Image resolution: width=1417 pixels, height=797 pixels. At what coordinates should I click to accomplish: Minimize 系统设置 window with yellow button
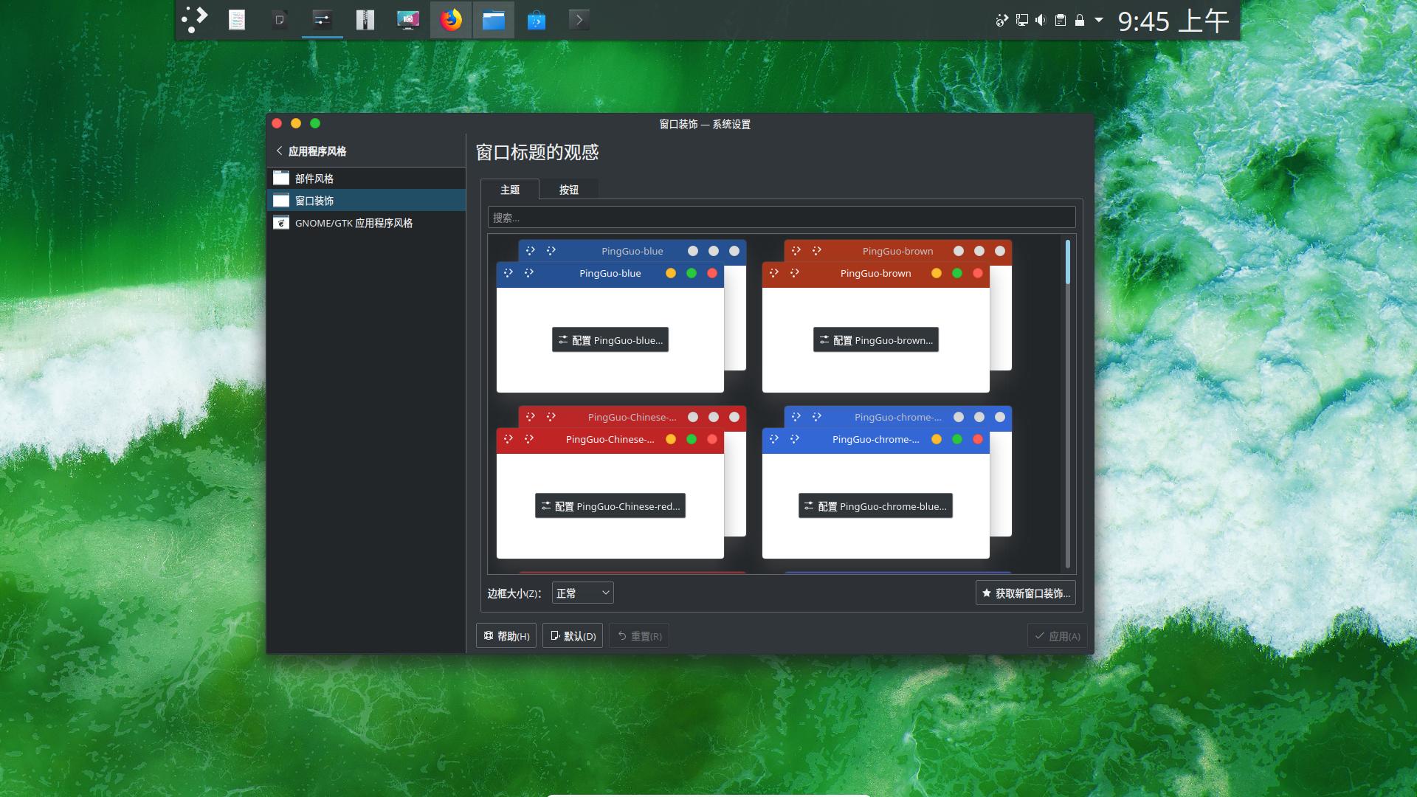point(296,123)
